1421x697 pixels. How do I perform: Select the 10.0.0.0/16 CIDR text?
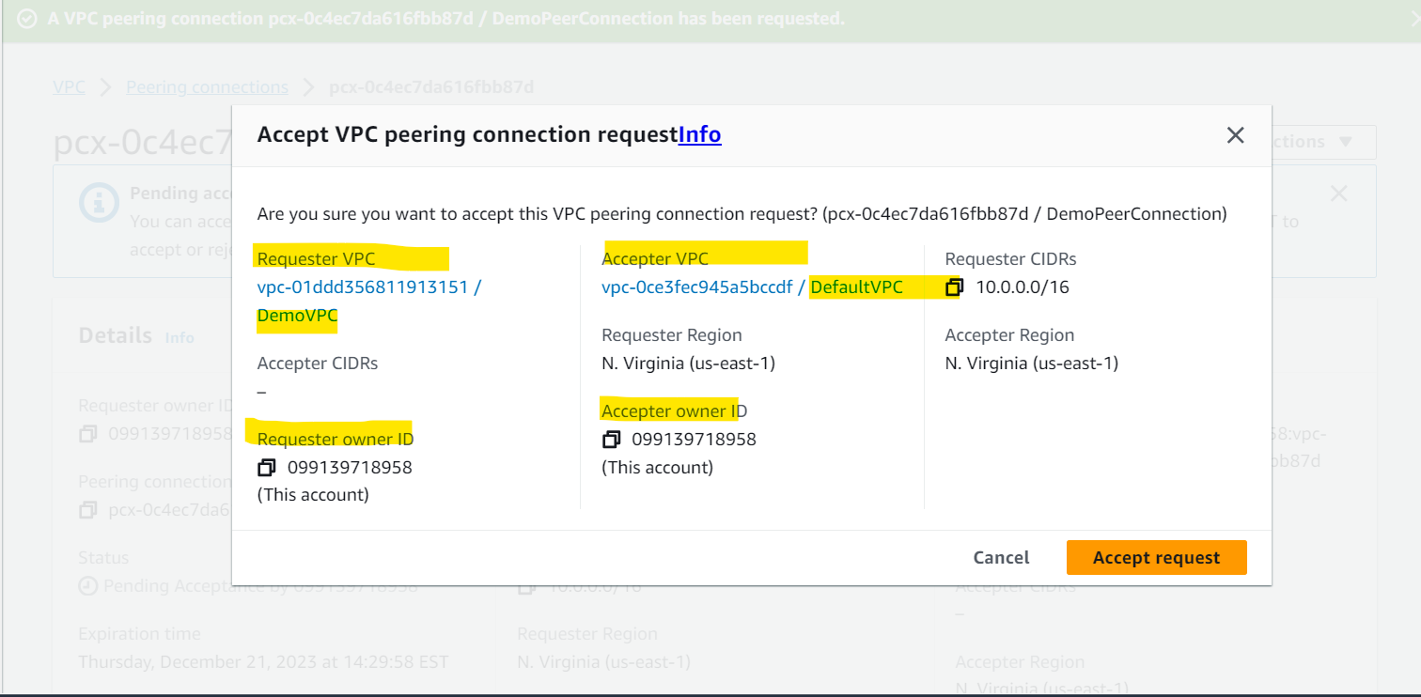(x=1023, y=287)
